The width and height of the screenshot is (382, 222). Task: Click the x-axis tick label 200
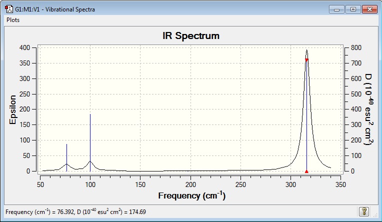click(191, 184)
